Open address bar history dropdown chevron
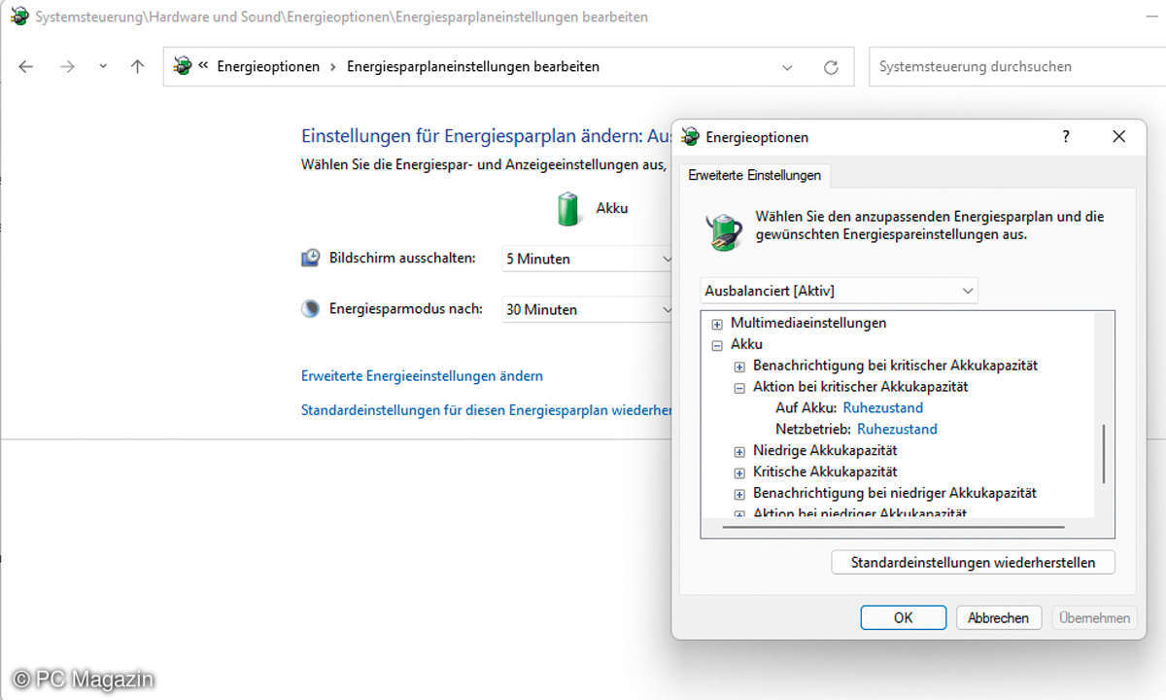The height and width of the screenshot is (700, 1166). pyautogui.click(x=787, y=67)
